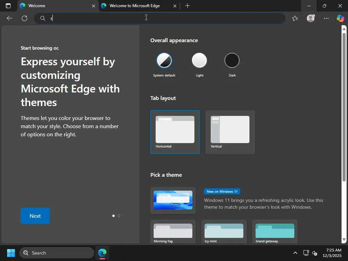Click scrollbar down arrow
The height and width of the screenshot is (261, 348).
pos(344,240)
